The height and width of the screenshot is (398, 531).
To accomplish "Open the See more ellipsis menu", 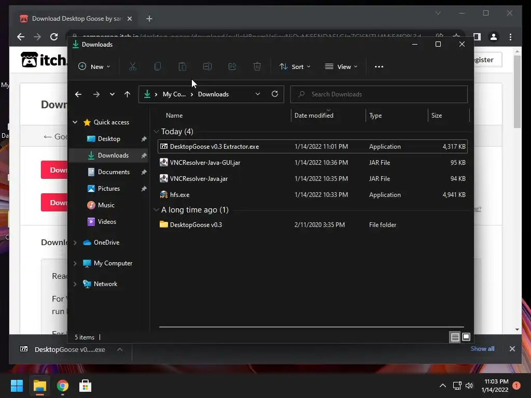I will (x=379, y=67).
